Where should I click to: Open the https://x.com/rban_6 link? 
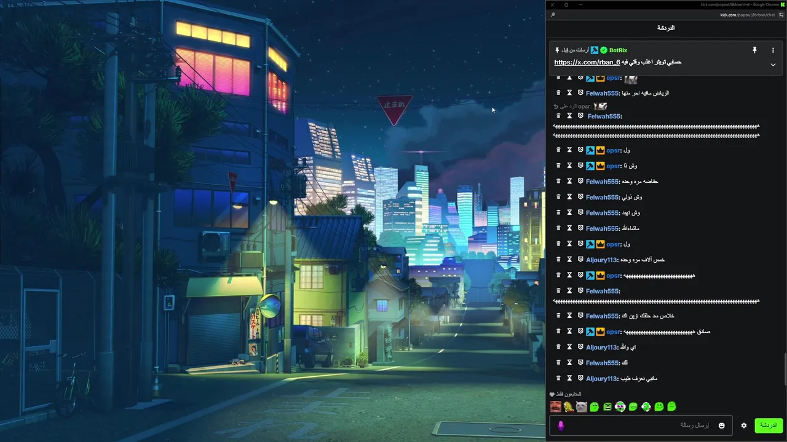[x=587, y=62]
